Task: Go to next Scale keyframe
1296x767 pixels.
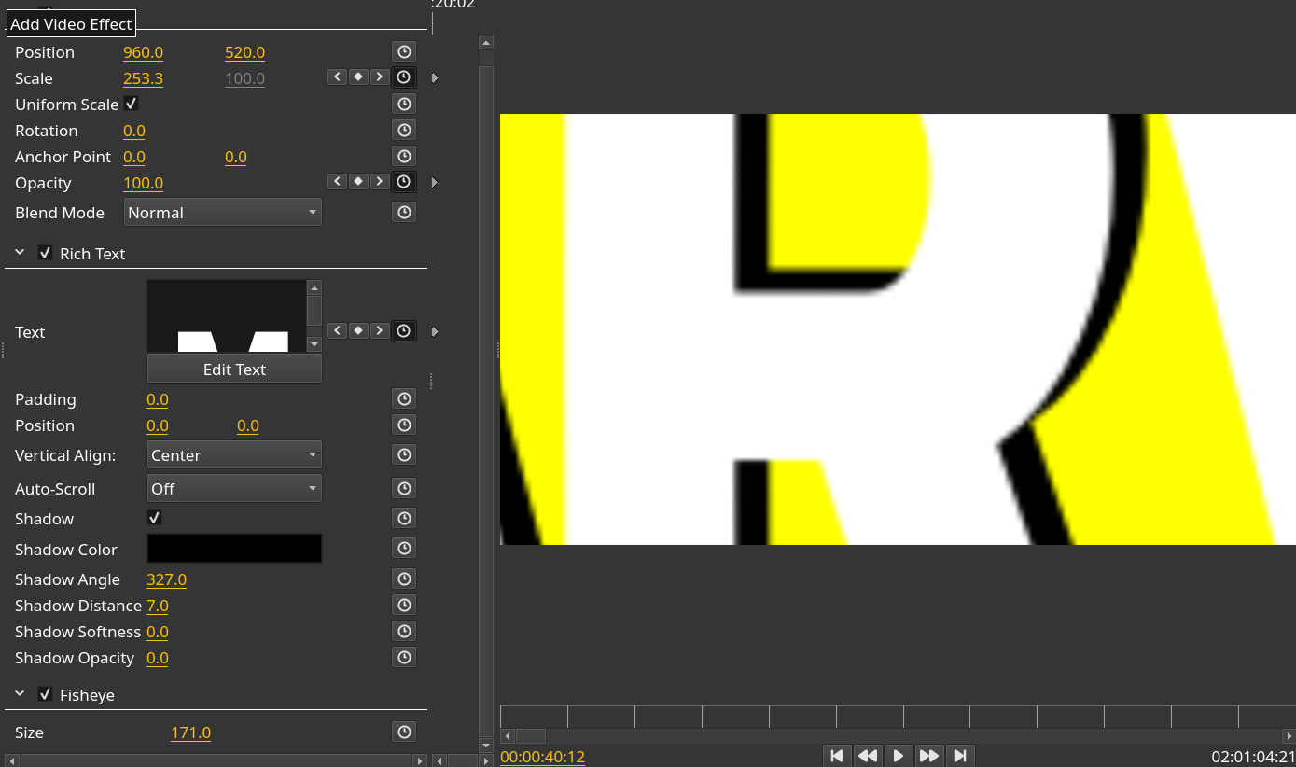Action: tap(380, 77)
